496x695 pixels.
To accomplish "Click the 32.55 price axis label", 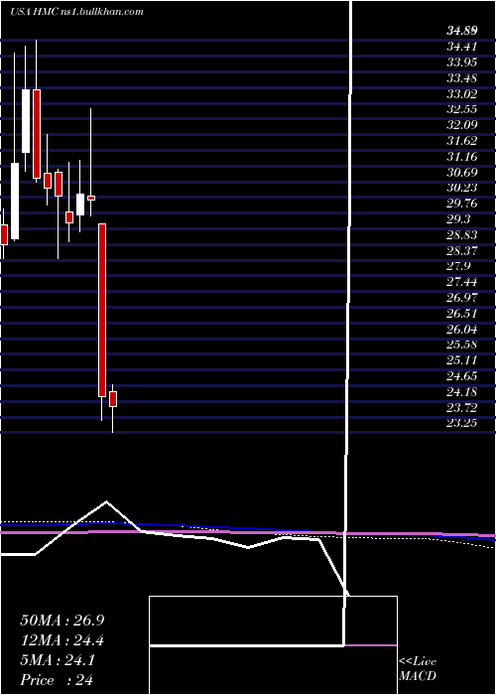I will (x=462, y=110).
